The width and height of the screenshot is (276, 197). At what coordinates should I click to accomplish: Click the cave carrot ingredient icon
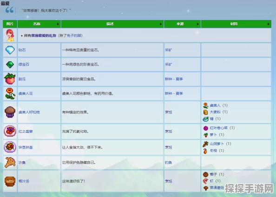[205, 144]
